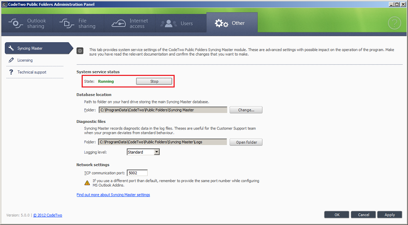Click the warning triangle icon

tap(87, 183)
